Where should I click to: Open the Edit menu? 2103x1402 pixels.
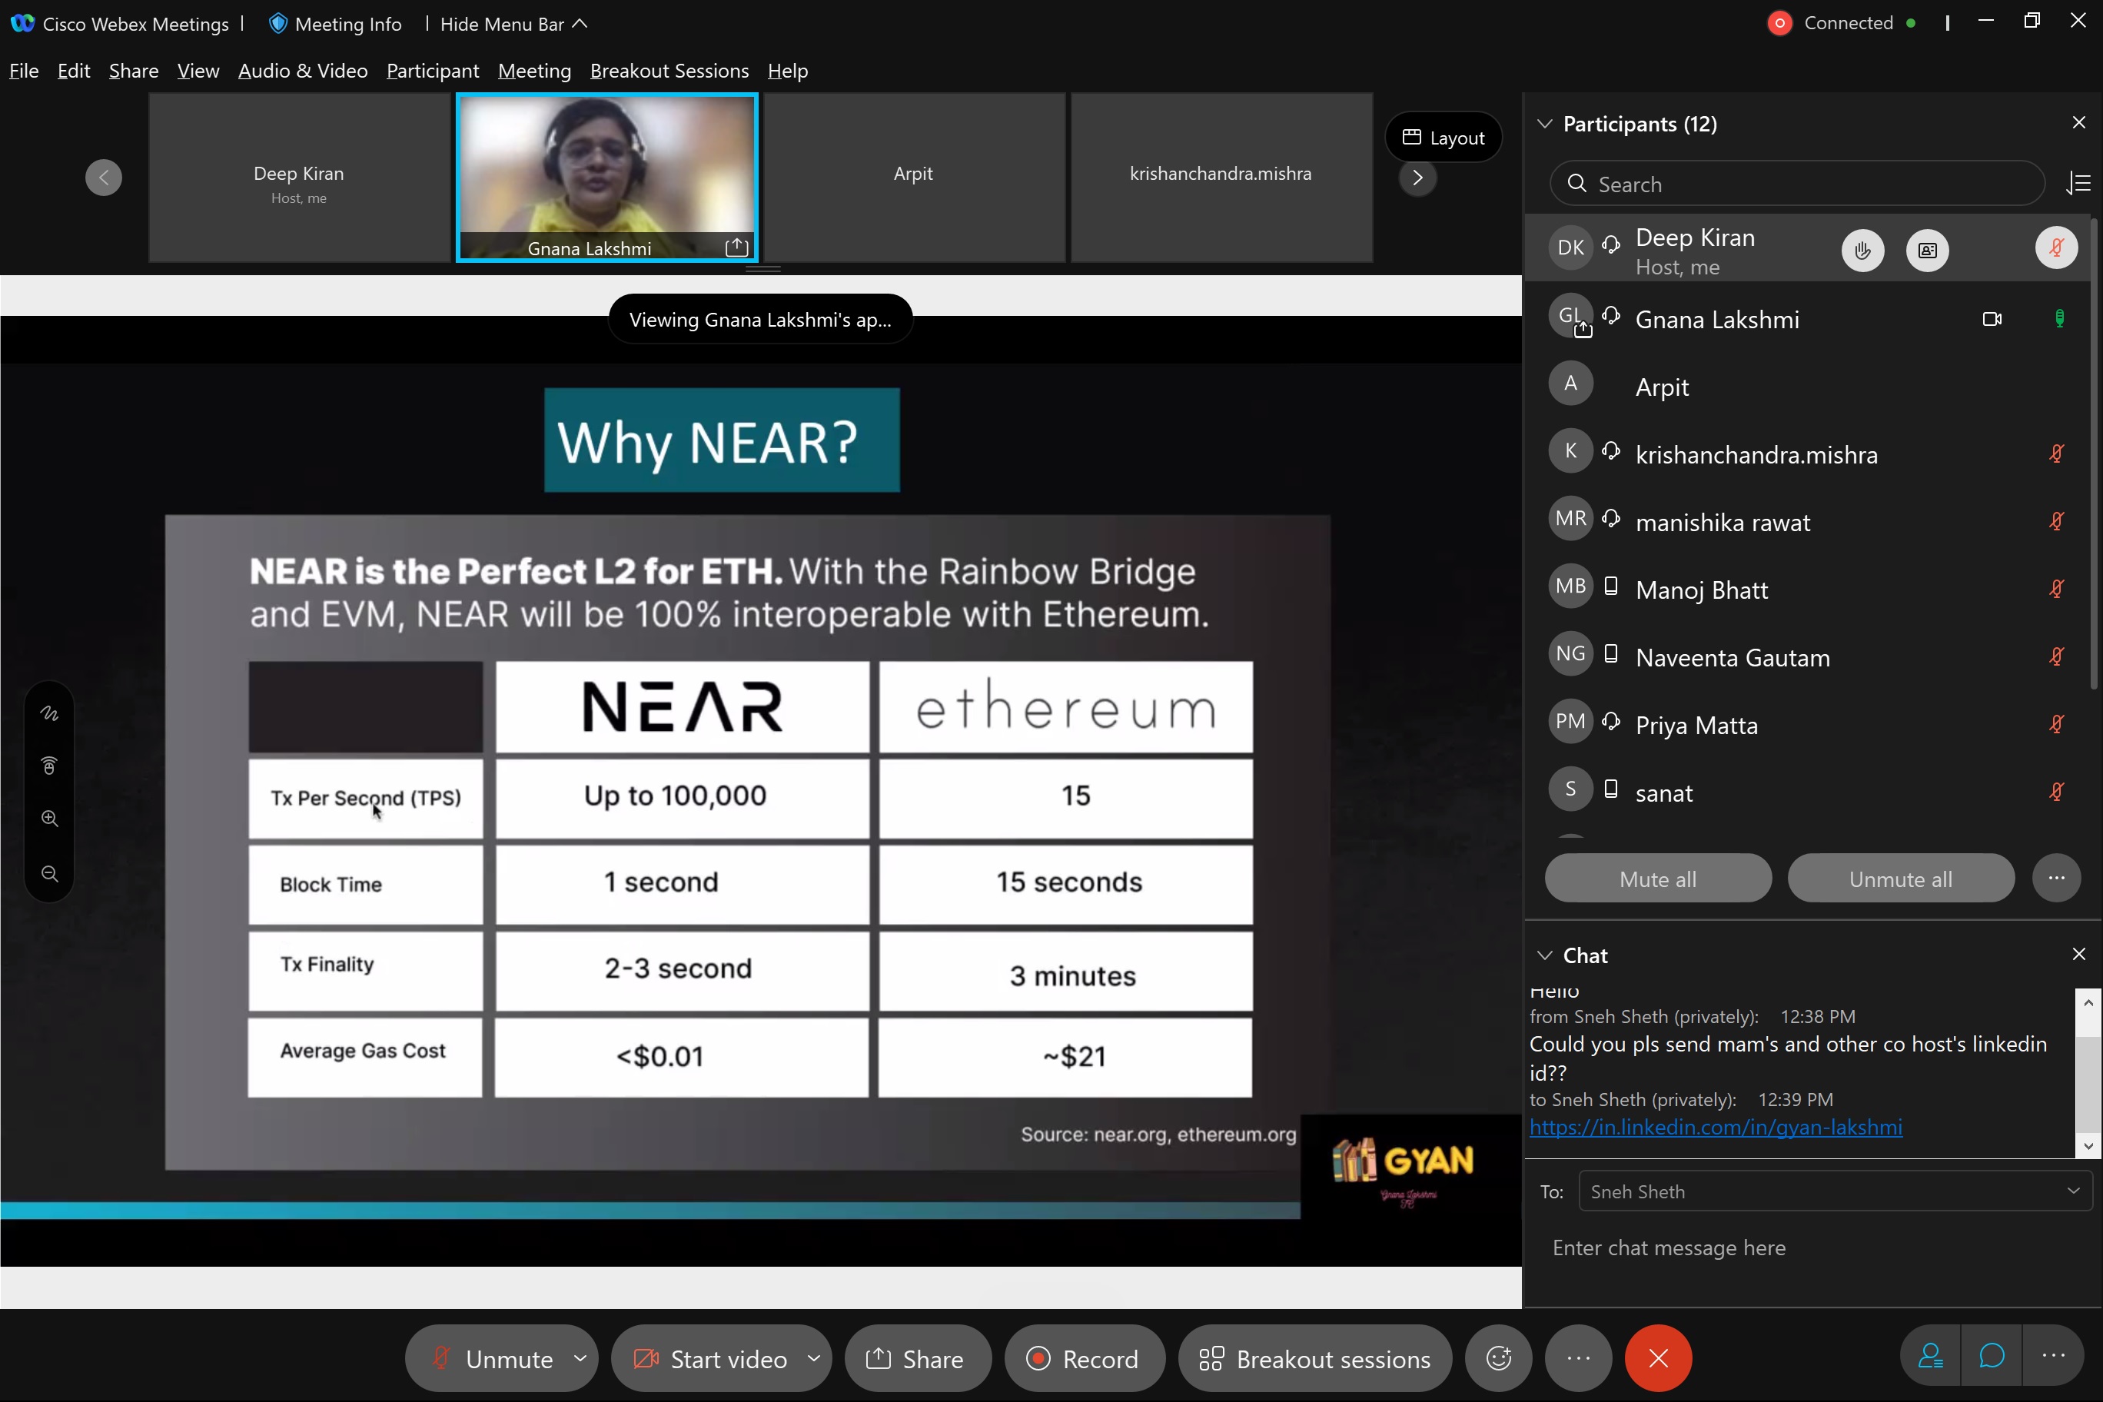73,71
